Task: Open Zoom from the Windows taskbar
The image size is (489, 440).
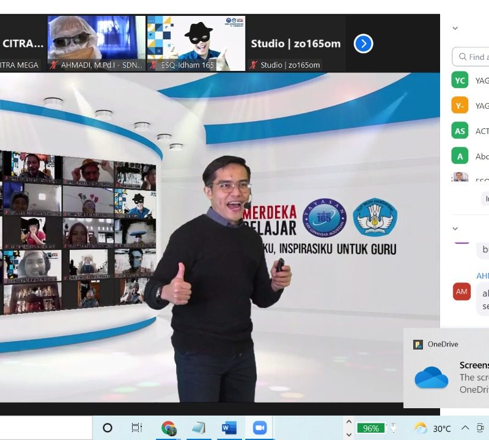Action: pyautogui.click(x=259, y=428)
